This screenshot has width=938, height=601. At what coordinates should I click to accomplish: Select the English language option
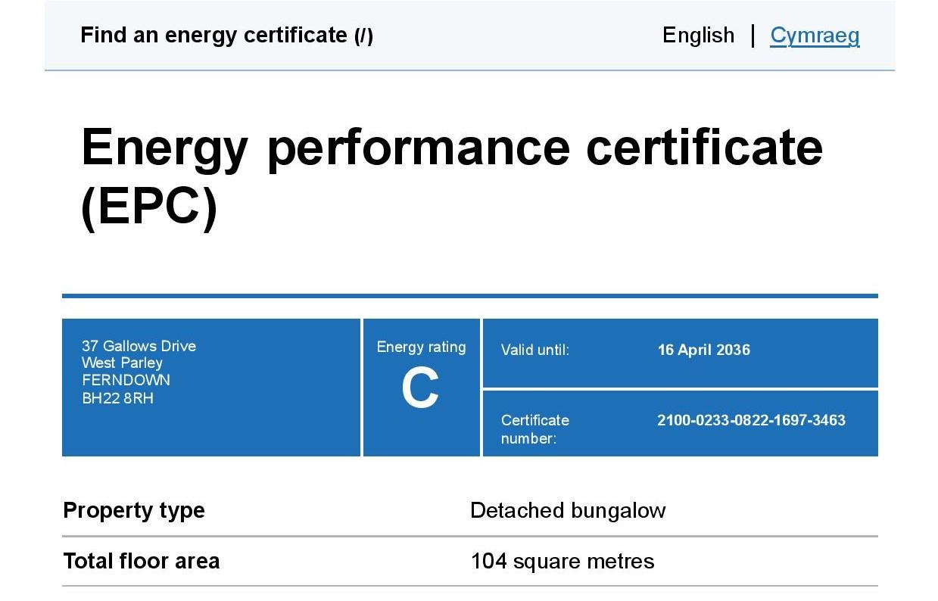click(698, 36)
